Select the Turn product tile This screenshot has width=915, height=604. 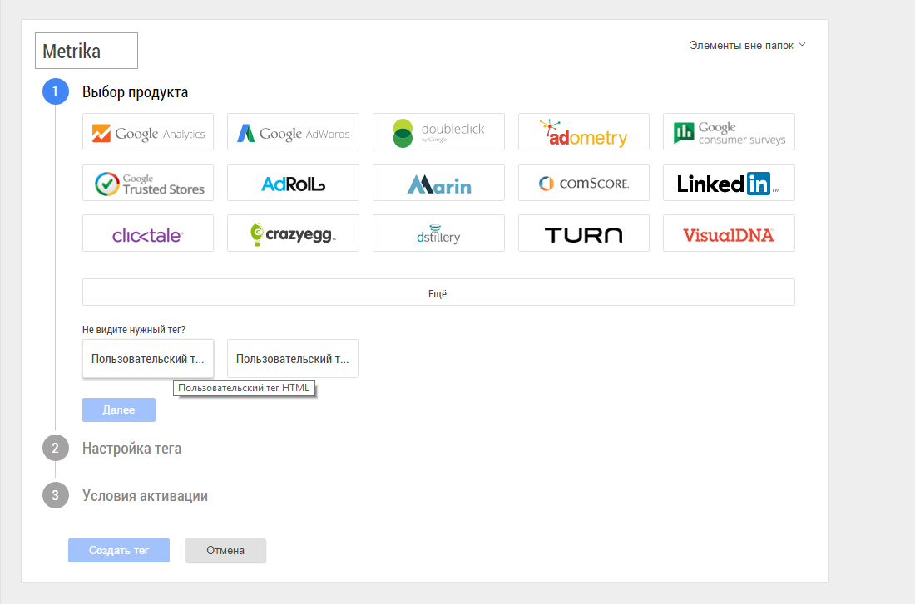[584, 233]
